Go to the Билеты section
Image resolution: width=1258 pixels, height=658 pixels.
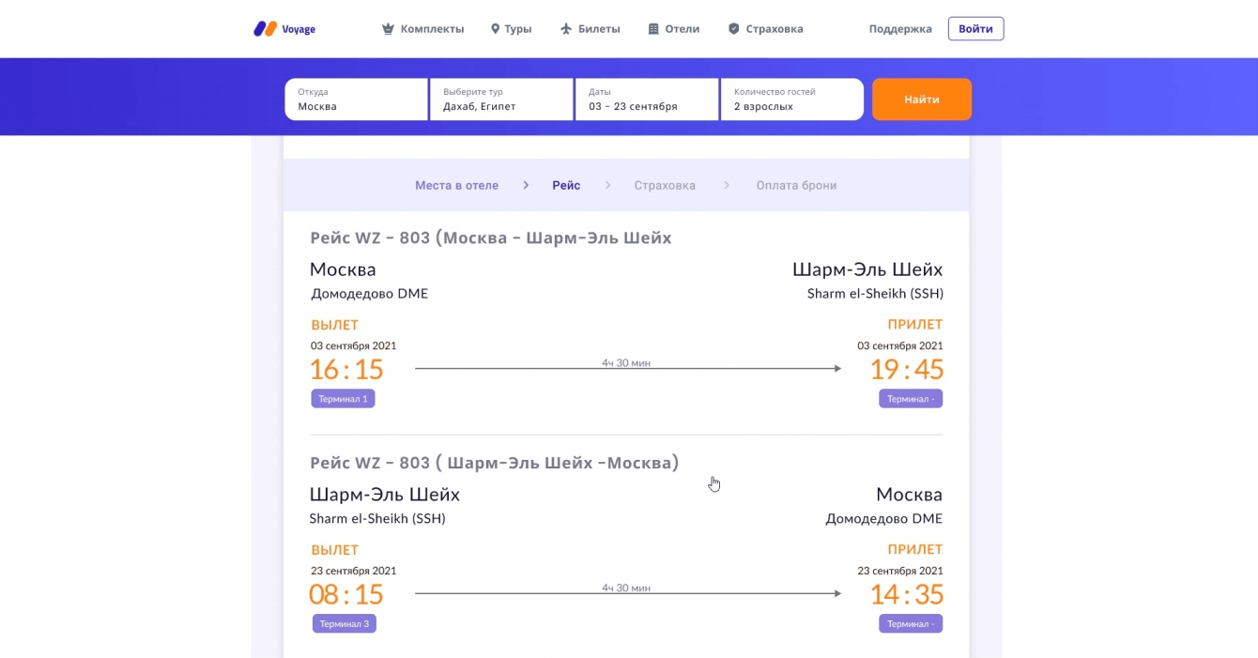click(x=599, y=29)
